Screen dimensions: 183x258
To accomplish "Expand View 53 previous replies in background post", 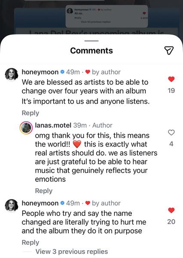I will [x=96, y=22].
